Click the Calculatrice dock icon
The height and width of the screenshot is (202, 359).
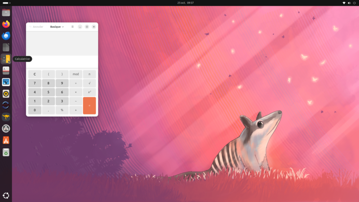[x=6, y=59]
